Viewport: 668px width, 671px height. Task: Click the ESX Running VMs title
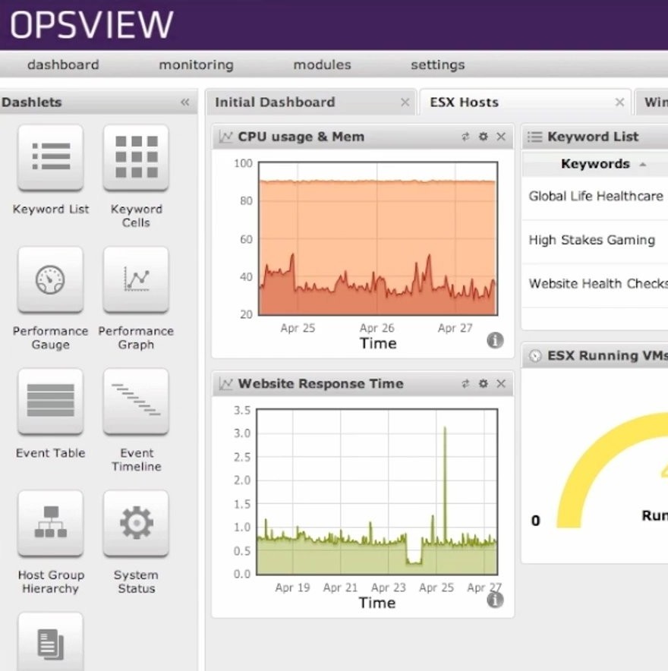(x=608, y=355)
